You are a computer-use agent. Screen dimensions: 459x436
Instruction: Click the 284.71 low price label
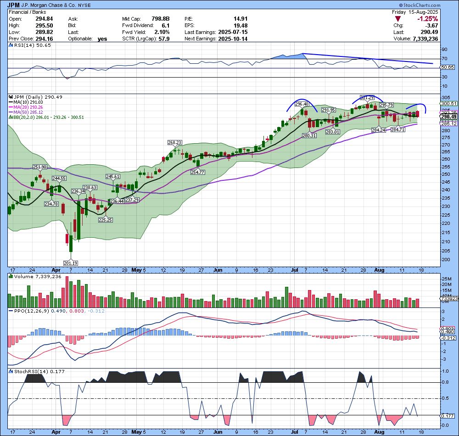tap(398, 129)
